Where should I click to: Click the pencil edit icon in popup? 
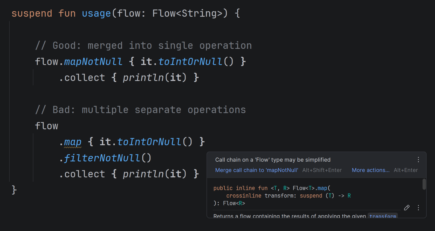coord(407,207)
